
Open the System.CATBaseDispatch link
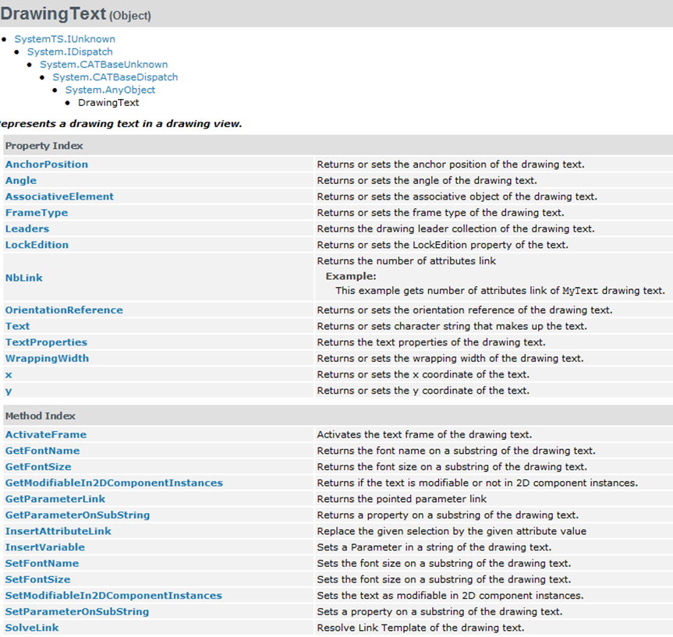[x=115, y=77]
